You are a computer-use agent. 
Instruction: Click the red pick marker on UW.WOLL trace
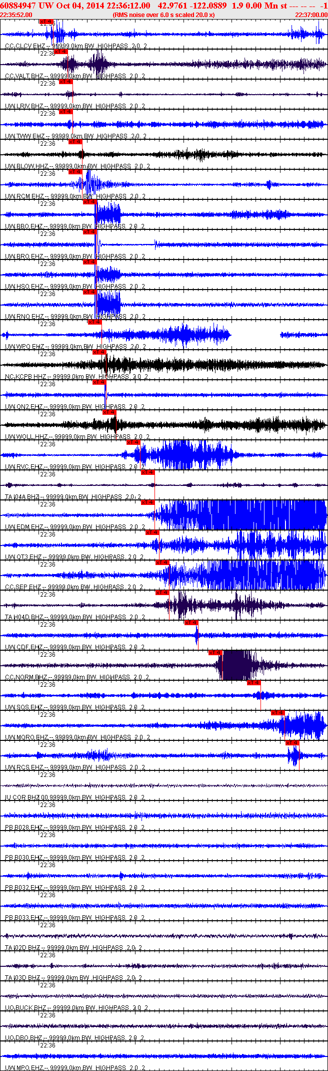[x=109, y=412]
